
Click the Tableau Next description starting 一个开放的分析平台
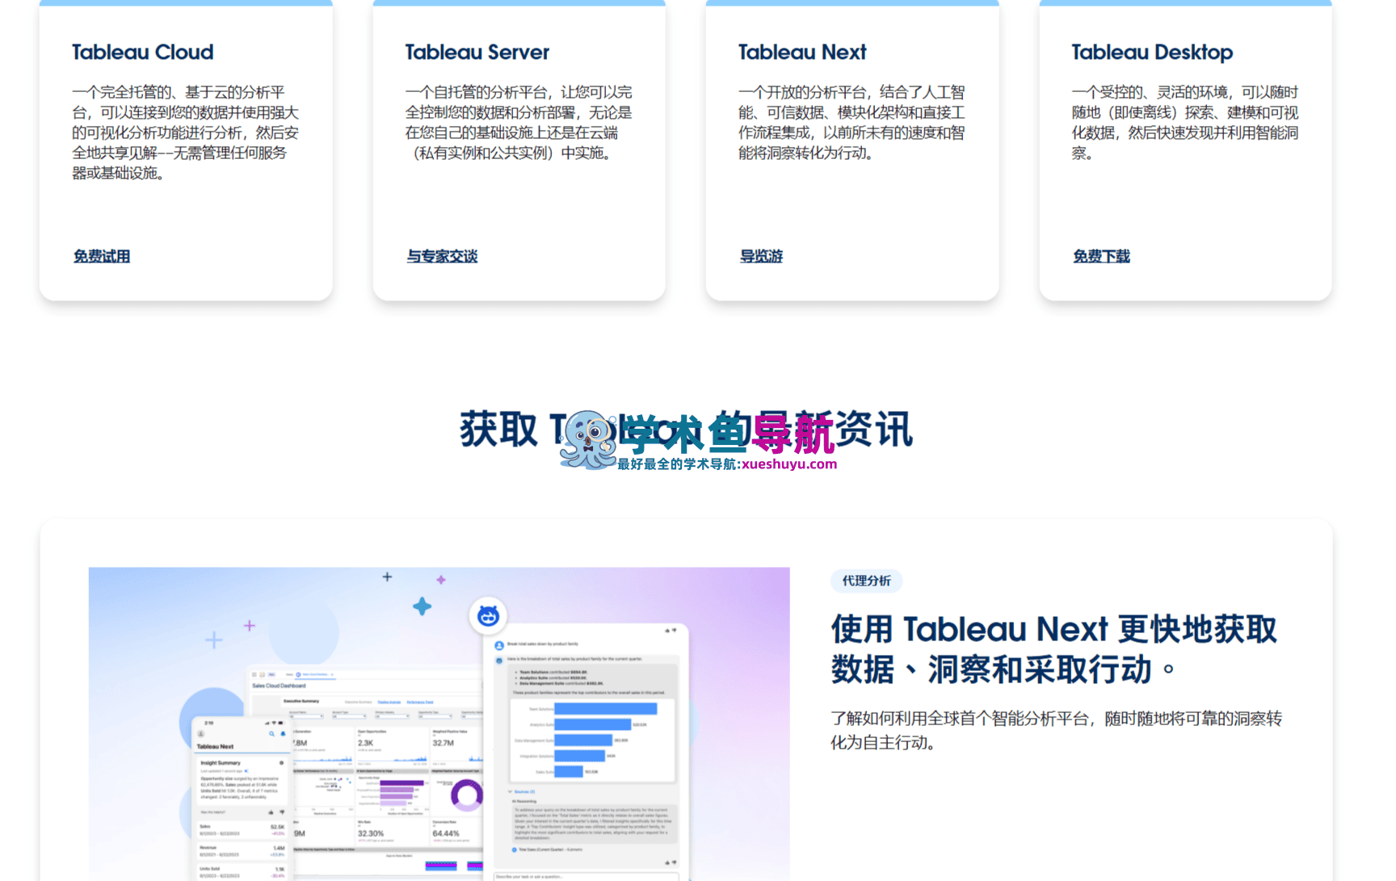(851, 123)
